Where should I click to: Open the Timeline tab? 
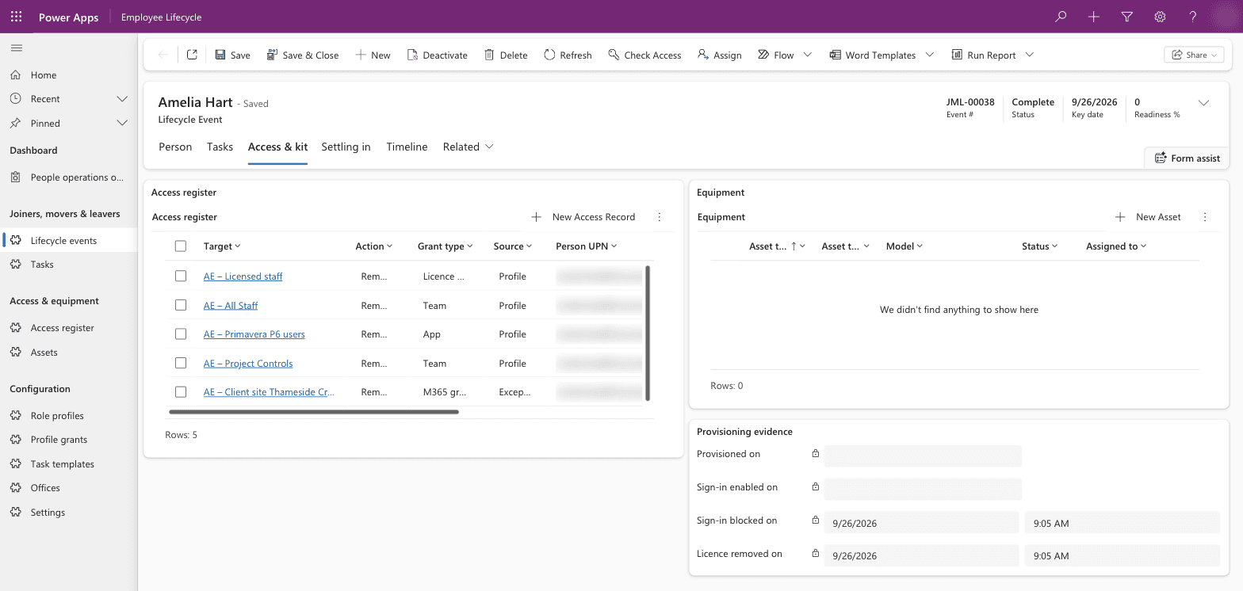pyautogui.click(x=407, y=147)
